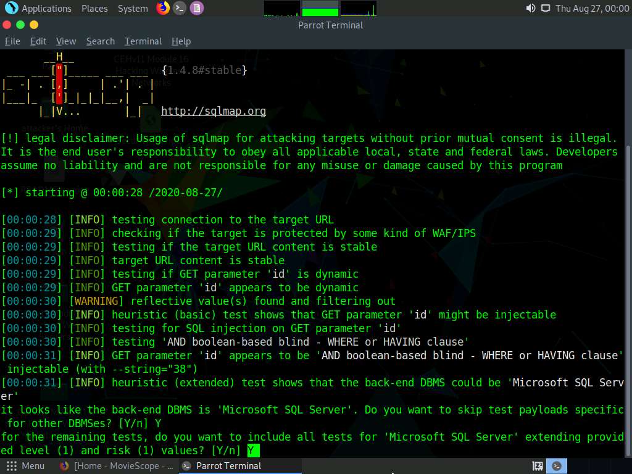Open the purple text editor icon in the panel
Viewport: 632px width, 474px height.
click(x=197, y=8)
